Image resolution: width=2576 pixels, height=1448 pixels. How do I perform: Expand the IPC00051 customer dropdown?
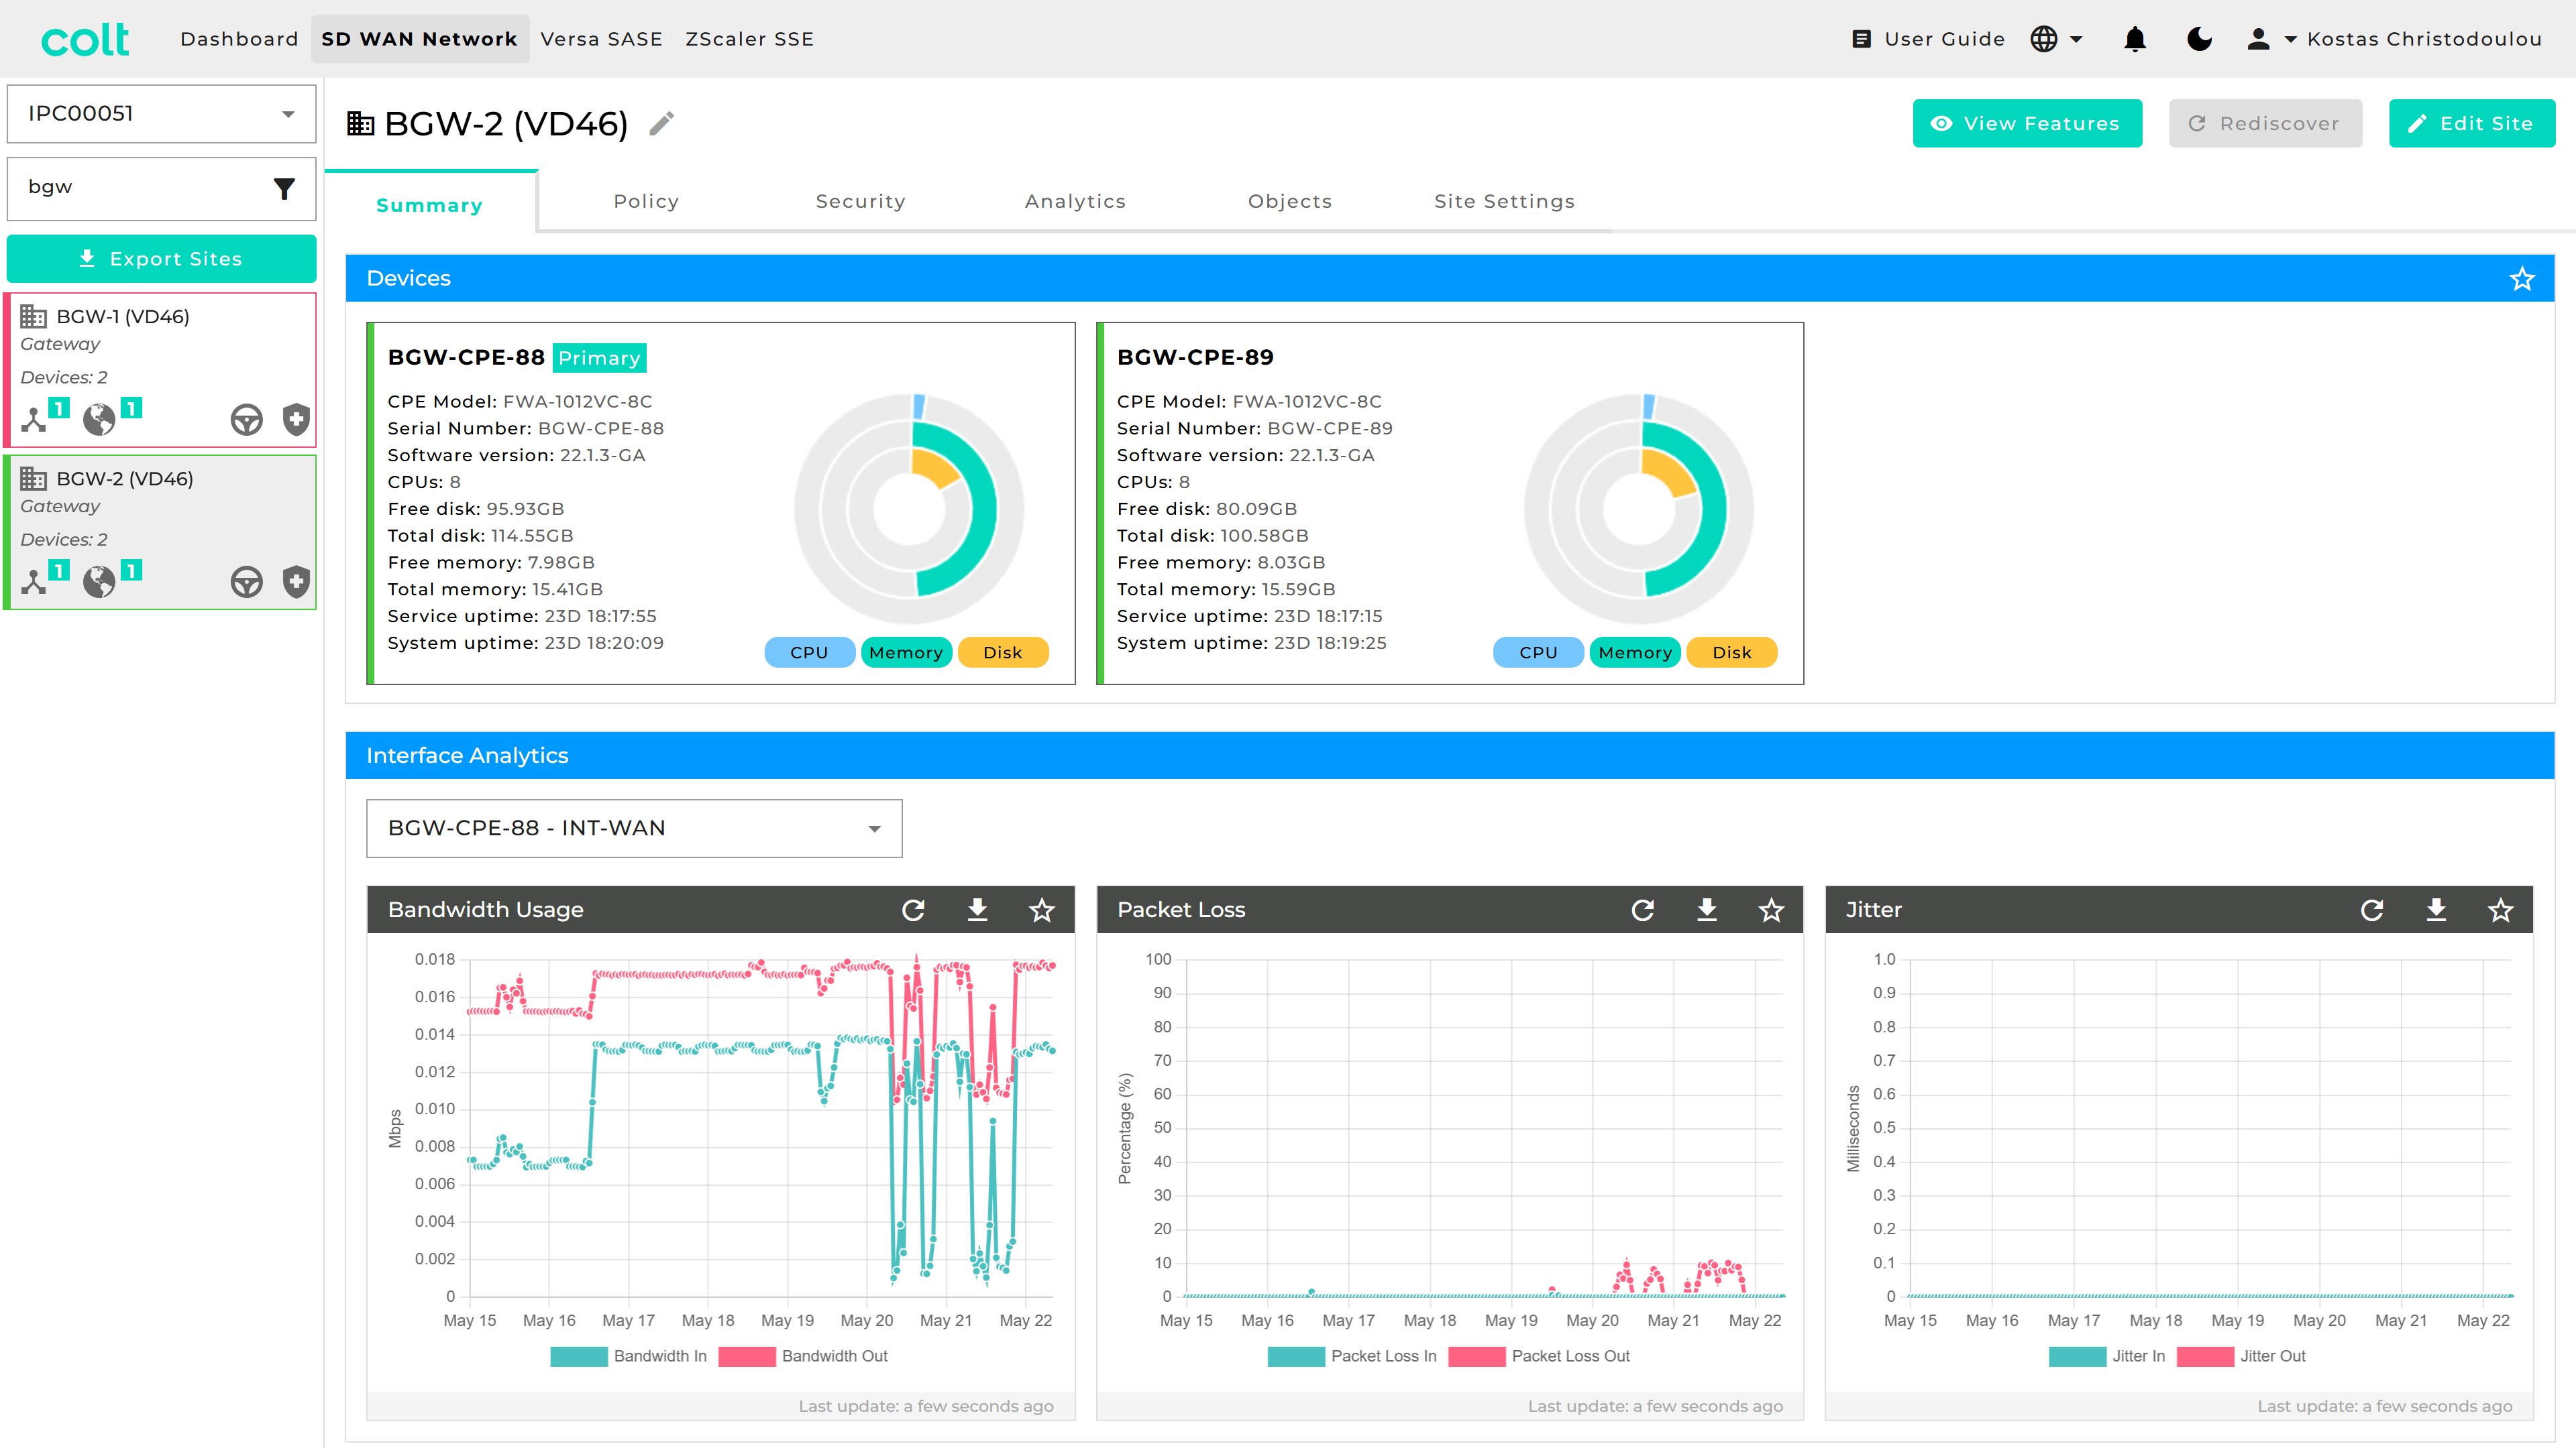click(161, 114)
